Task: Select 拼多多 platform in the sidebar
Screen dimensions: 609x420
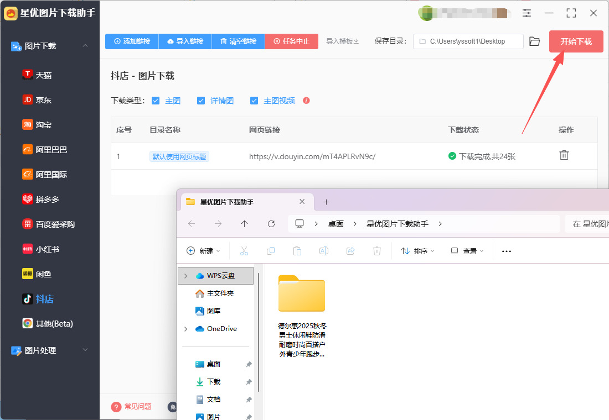Action: click(x=47, y=200)
